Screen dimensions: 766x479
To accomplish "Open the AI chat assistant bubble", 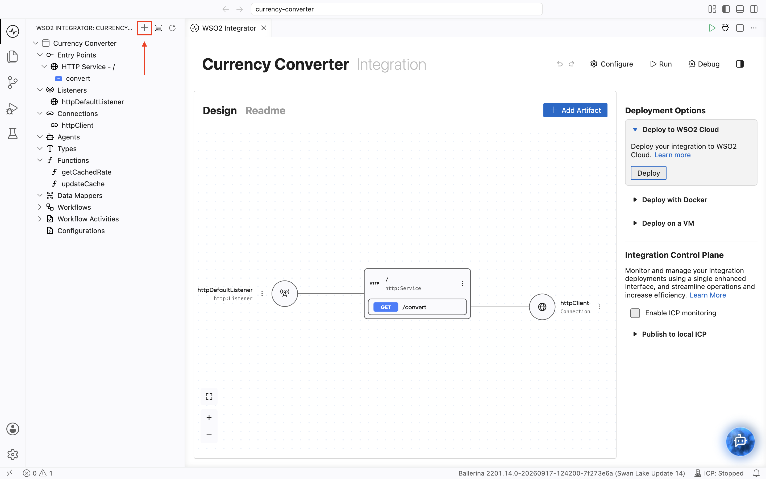I will point(740,441).
